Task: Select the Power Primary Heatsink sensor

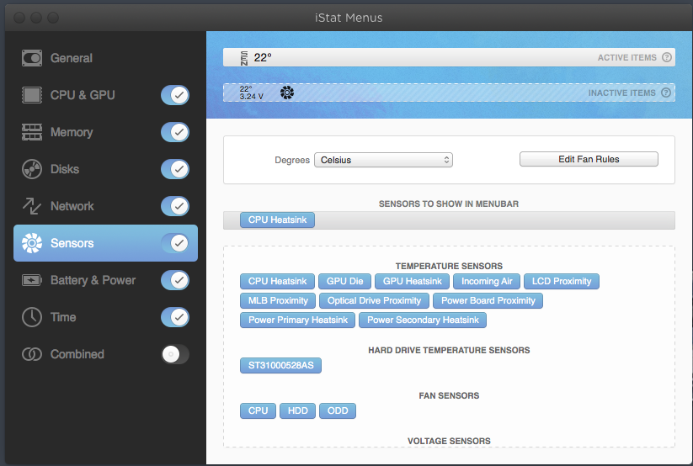Action: coord(297,320)
